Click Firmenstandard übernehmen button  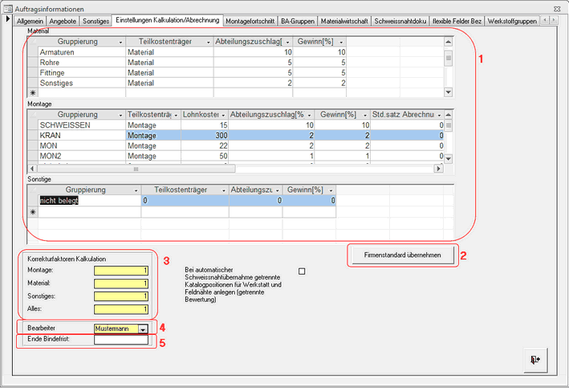coord(403,255)
